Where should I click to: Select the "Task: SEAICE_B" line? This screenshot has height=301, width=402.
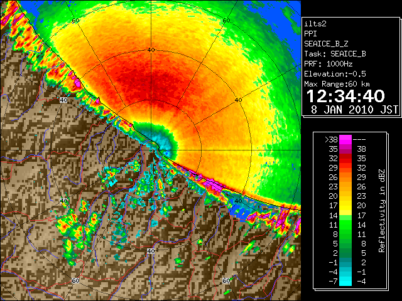(x=335, y=54)
